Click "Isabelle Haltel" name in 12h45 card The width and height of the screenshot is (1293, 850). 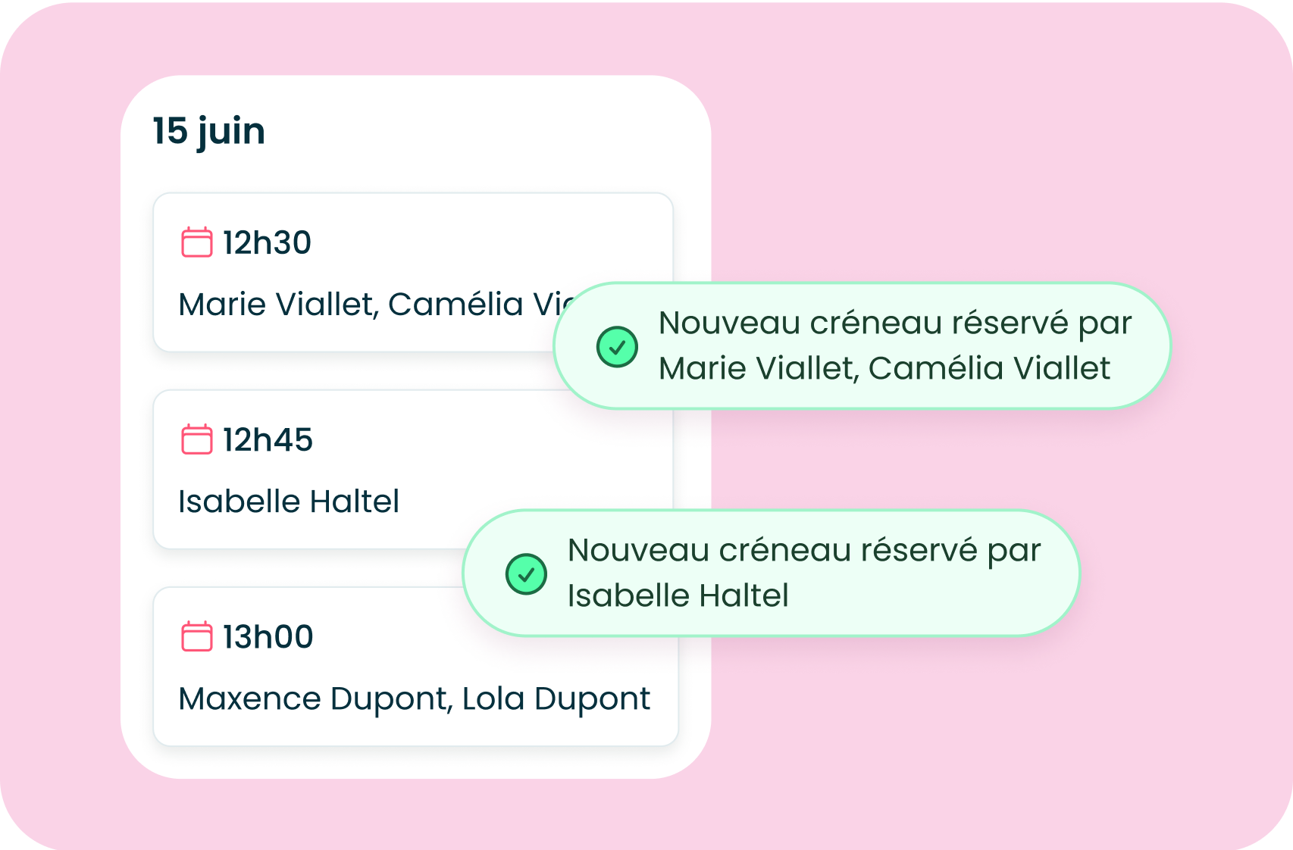[x=289, y=502]
